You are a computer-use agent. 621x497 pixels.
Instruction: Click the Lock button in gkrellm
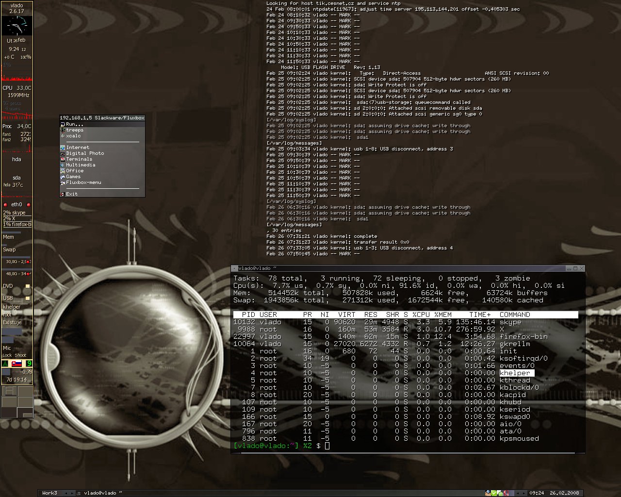(7, 355)
